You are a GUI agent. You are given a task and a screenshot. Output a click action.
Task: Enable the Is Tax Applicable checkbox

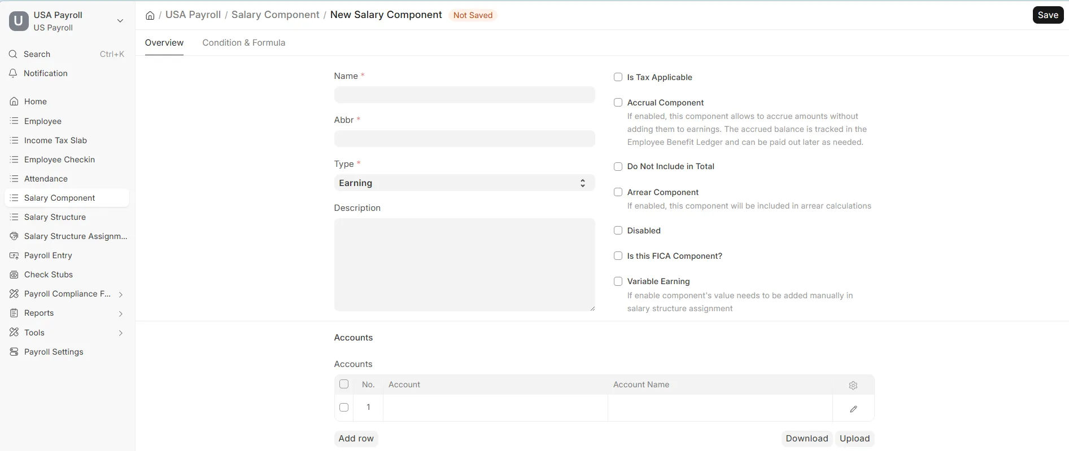coord(618,77)
